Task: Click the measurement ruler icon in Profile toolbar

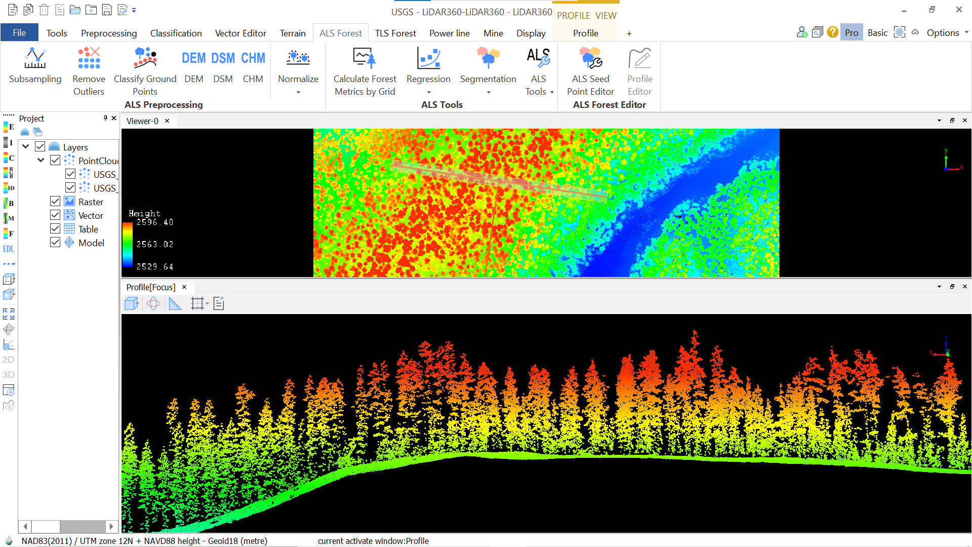Action: 175,303
